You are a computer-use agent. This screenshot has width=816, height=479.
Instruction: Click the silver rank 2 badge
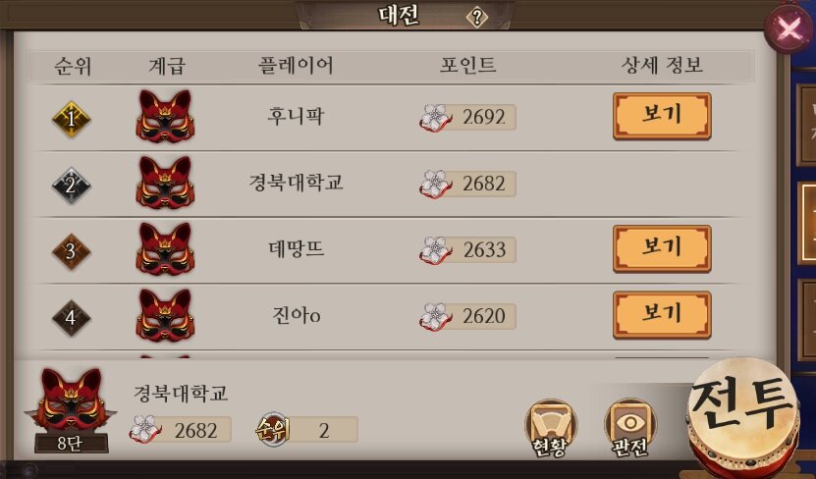(72, 186)
